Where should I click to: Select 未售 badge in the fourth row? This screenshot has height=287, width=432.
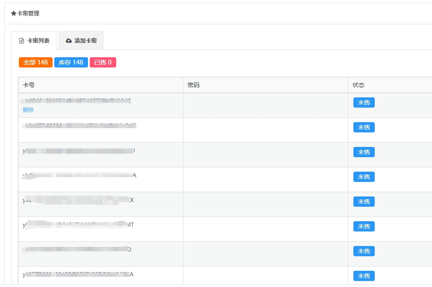(x=364, y=177)
